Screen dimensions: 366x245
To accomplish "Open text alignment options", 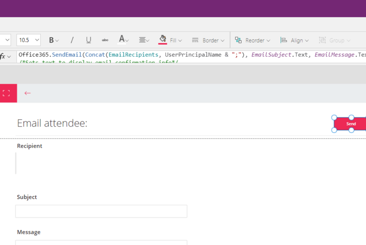I will [144, 40].
